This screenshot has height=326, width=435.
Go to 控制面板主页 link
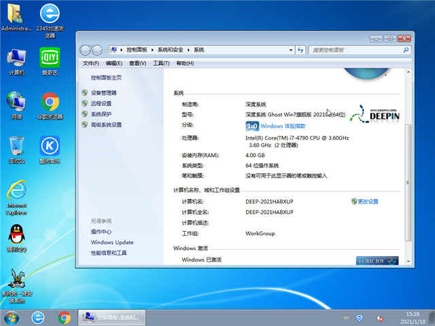pos(106,77)
